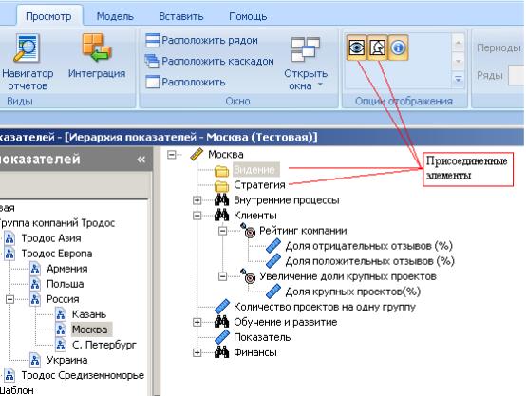Open the Помощь tab
This screenshot has width=526, height=396.
click(248, 16)
